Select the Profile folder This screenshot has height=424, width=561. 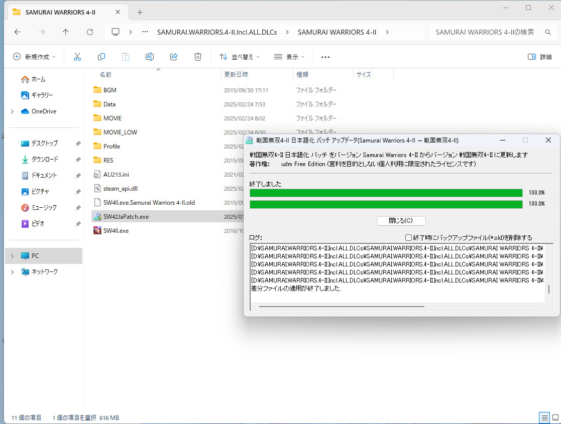106,146
